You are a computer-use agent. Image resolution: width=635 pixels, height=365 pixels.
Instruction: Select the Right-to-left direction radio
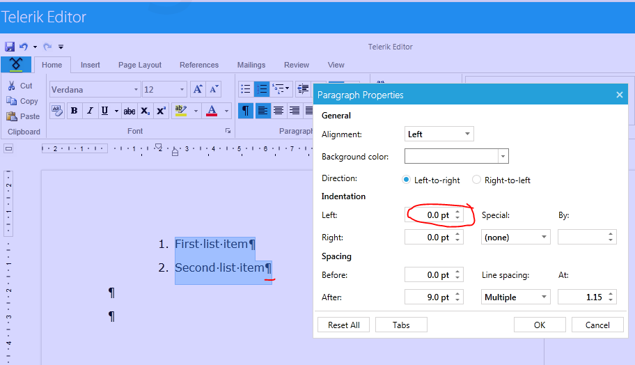pos(477,180)
